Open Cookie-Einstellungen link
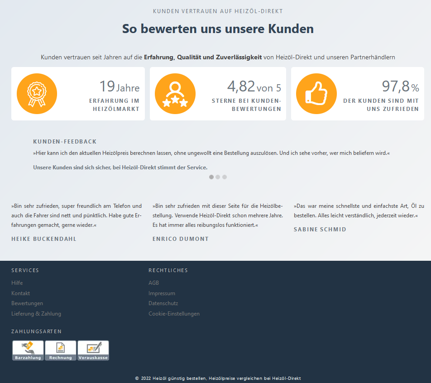The width and height of the screenshot is (431, 383). (174, 314)
